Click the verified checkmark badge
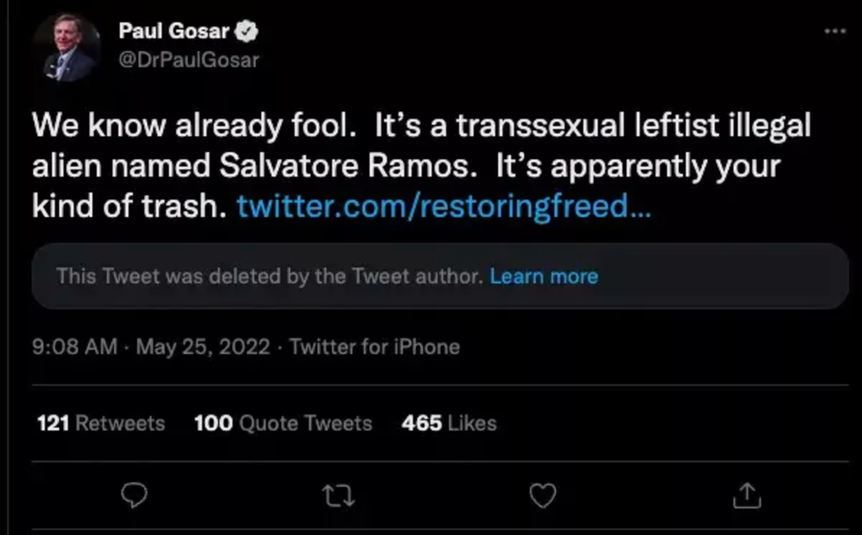The height and width of the screenshot is (535, 862). 249,33
